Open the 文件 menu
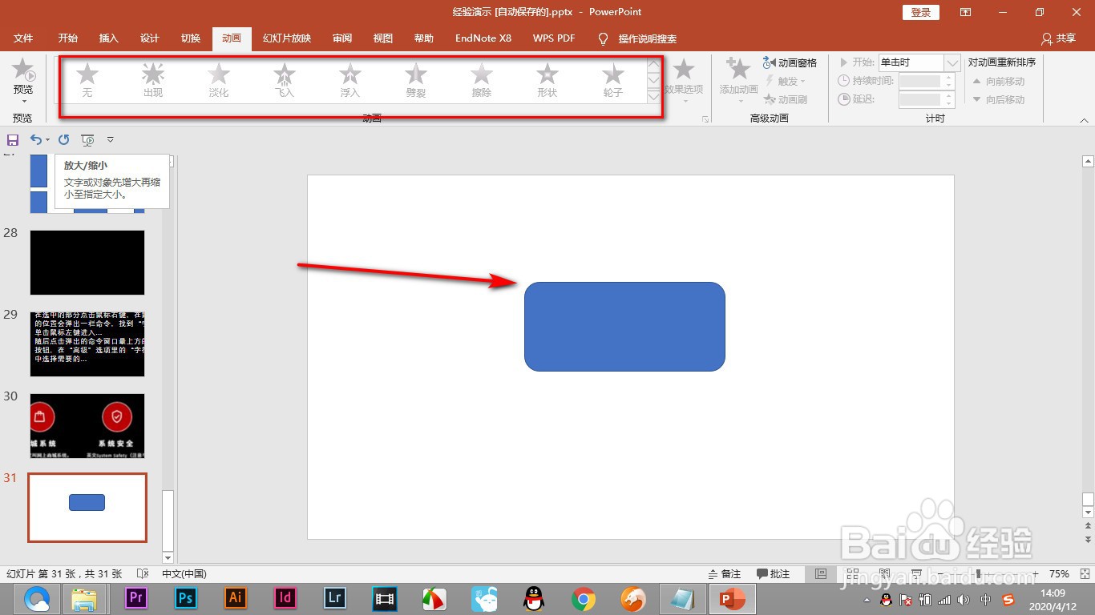Viewport: 1095px width, 615px height. coord(23,38)
